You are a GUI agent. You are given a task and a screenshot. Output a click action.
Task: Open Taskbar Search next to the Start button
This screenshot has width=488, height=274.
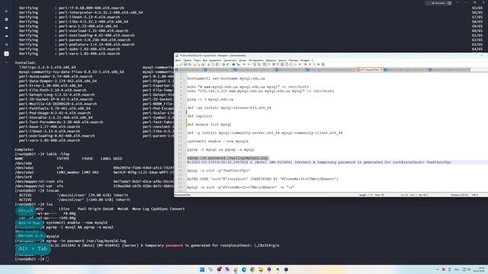pos(210,269)
